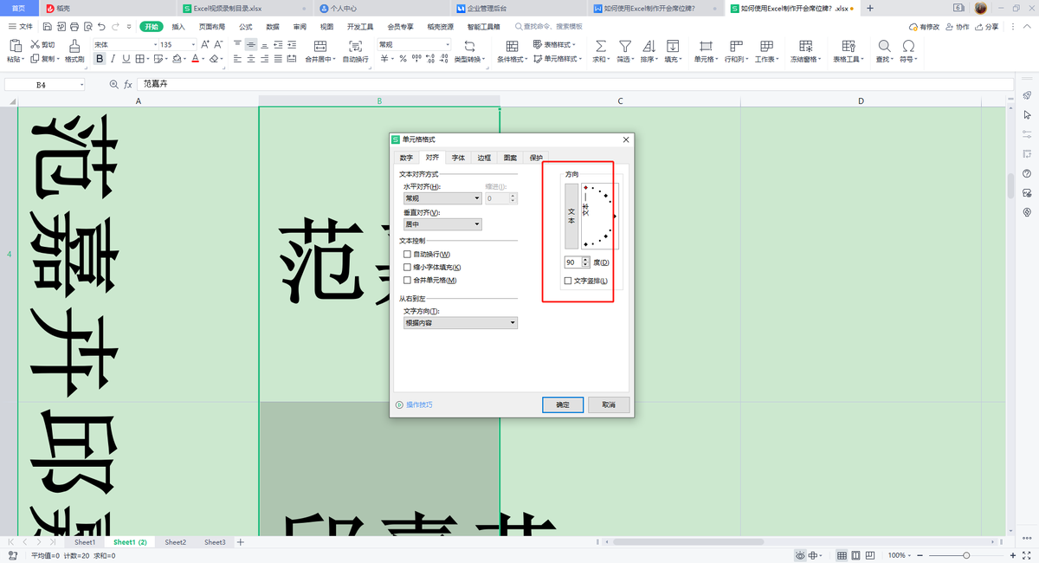The height and width of the screenshot is (563, 1039).
Task: Click the search commands box 查找命令
Action: point(548,27)
